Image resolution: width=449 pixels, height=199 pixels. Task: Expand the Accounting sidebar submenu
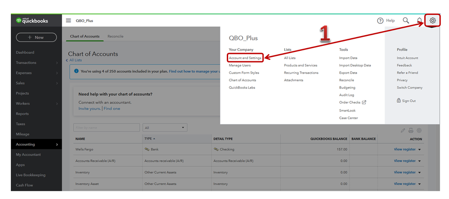[57, 145]
